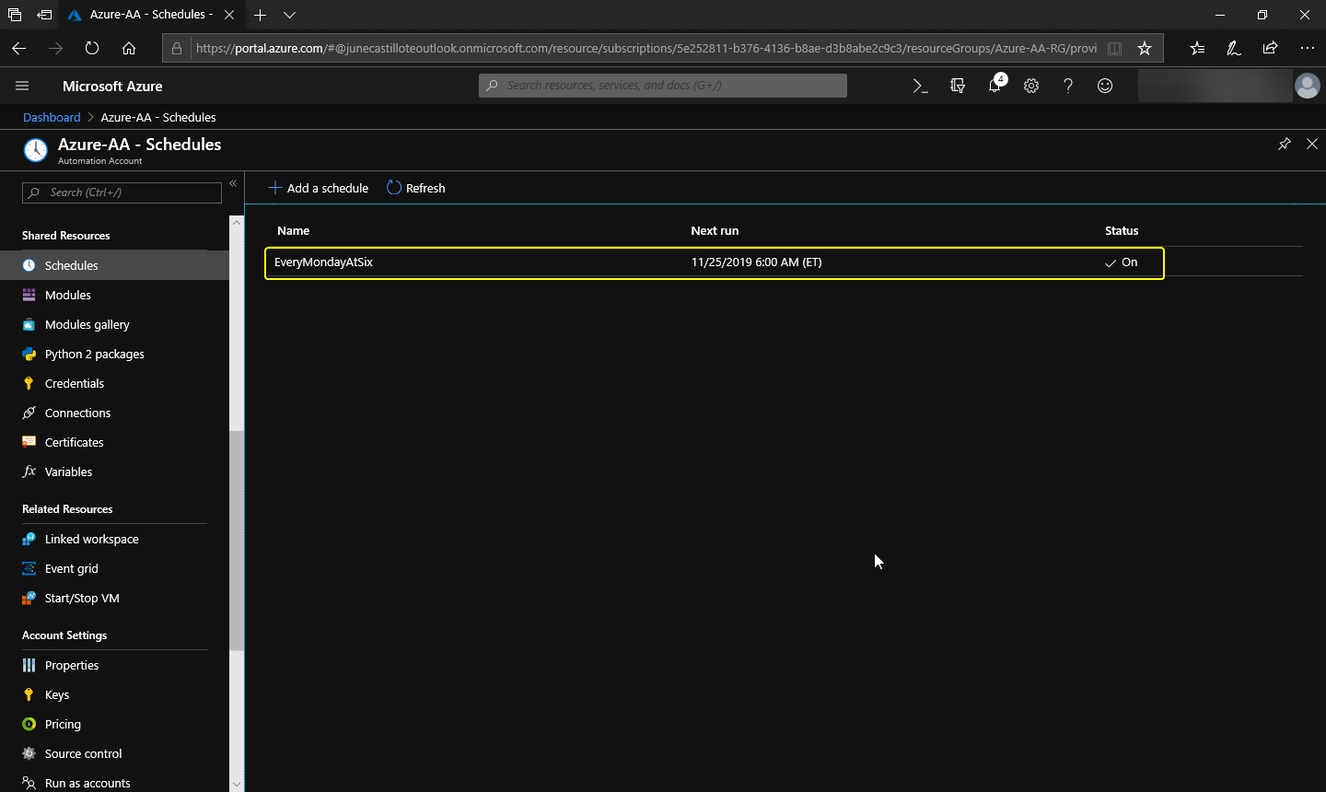Open directory and subscription filter icon
This screenshot has height=792, width=1326.
click(958, 86)
